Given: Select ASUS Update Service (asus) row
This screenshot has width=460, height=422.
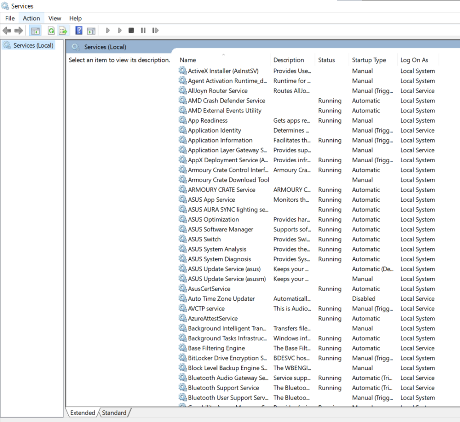Looking at the screenshot, I should (x=307, y=269).
